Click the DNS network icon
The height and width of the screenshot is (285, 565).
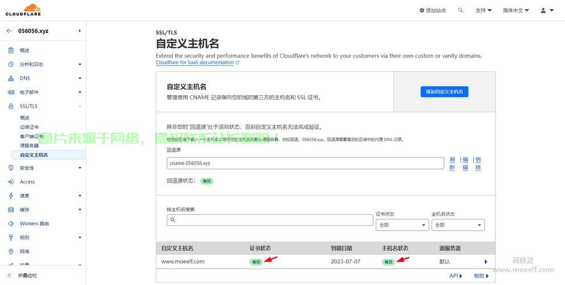[x=11, y=78]
